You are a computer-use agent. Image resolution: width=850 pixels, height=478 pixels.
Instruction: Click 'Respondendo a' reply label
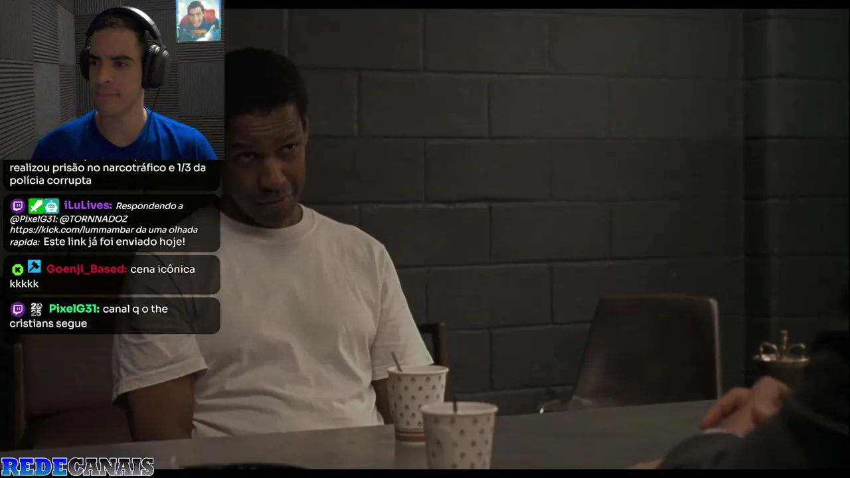[149, 206]
